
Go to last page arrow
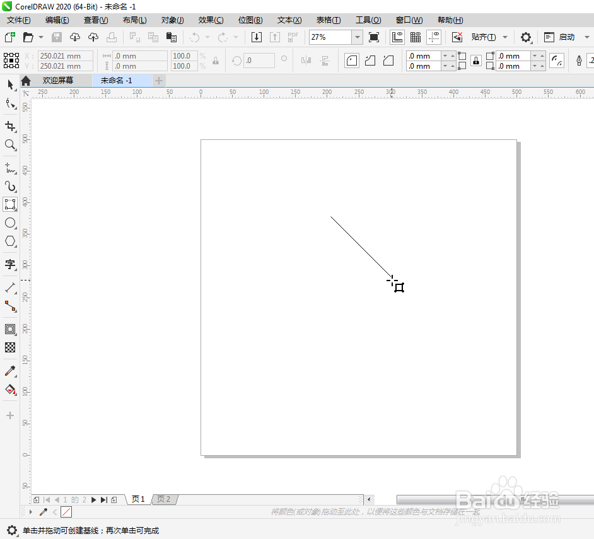104,500
